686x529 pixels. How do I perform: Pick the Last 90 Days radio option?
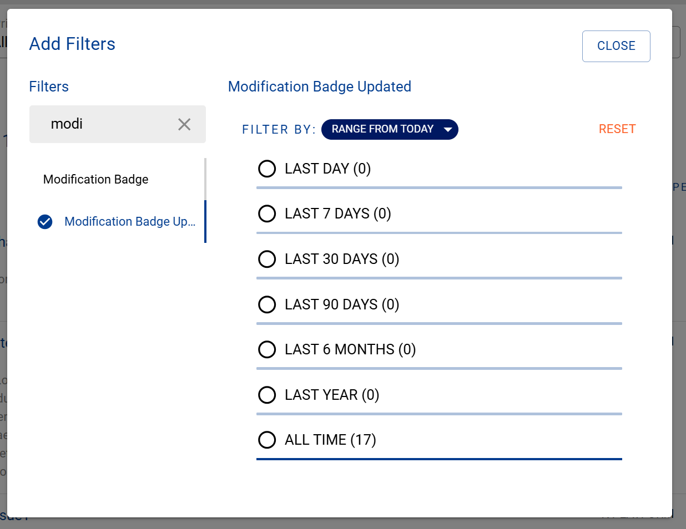[x=267, y=304]
